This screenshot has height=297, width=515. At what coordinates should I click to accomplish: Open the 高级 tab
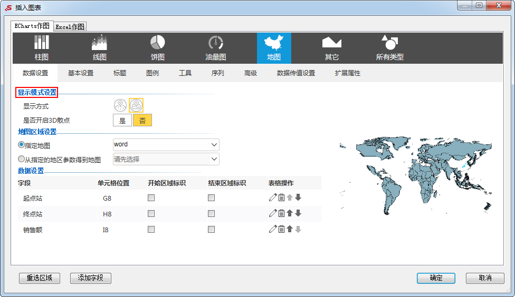251,73
